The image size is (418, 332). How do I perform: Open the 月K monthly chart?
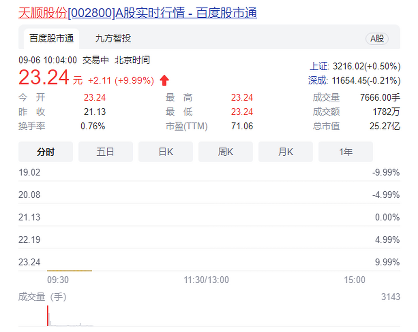(285, 152)
